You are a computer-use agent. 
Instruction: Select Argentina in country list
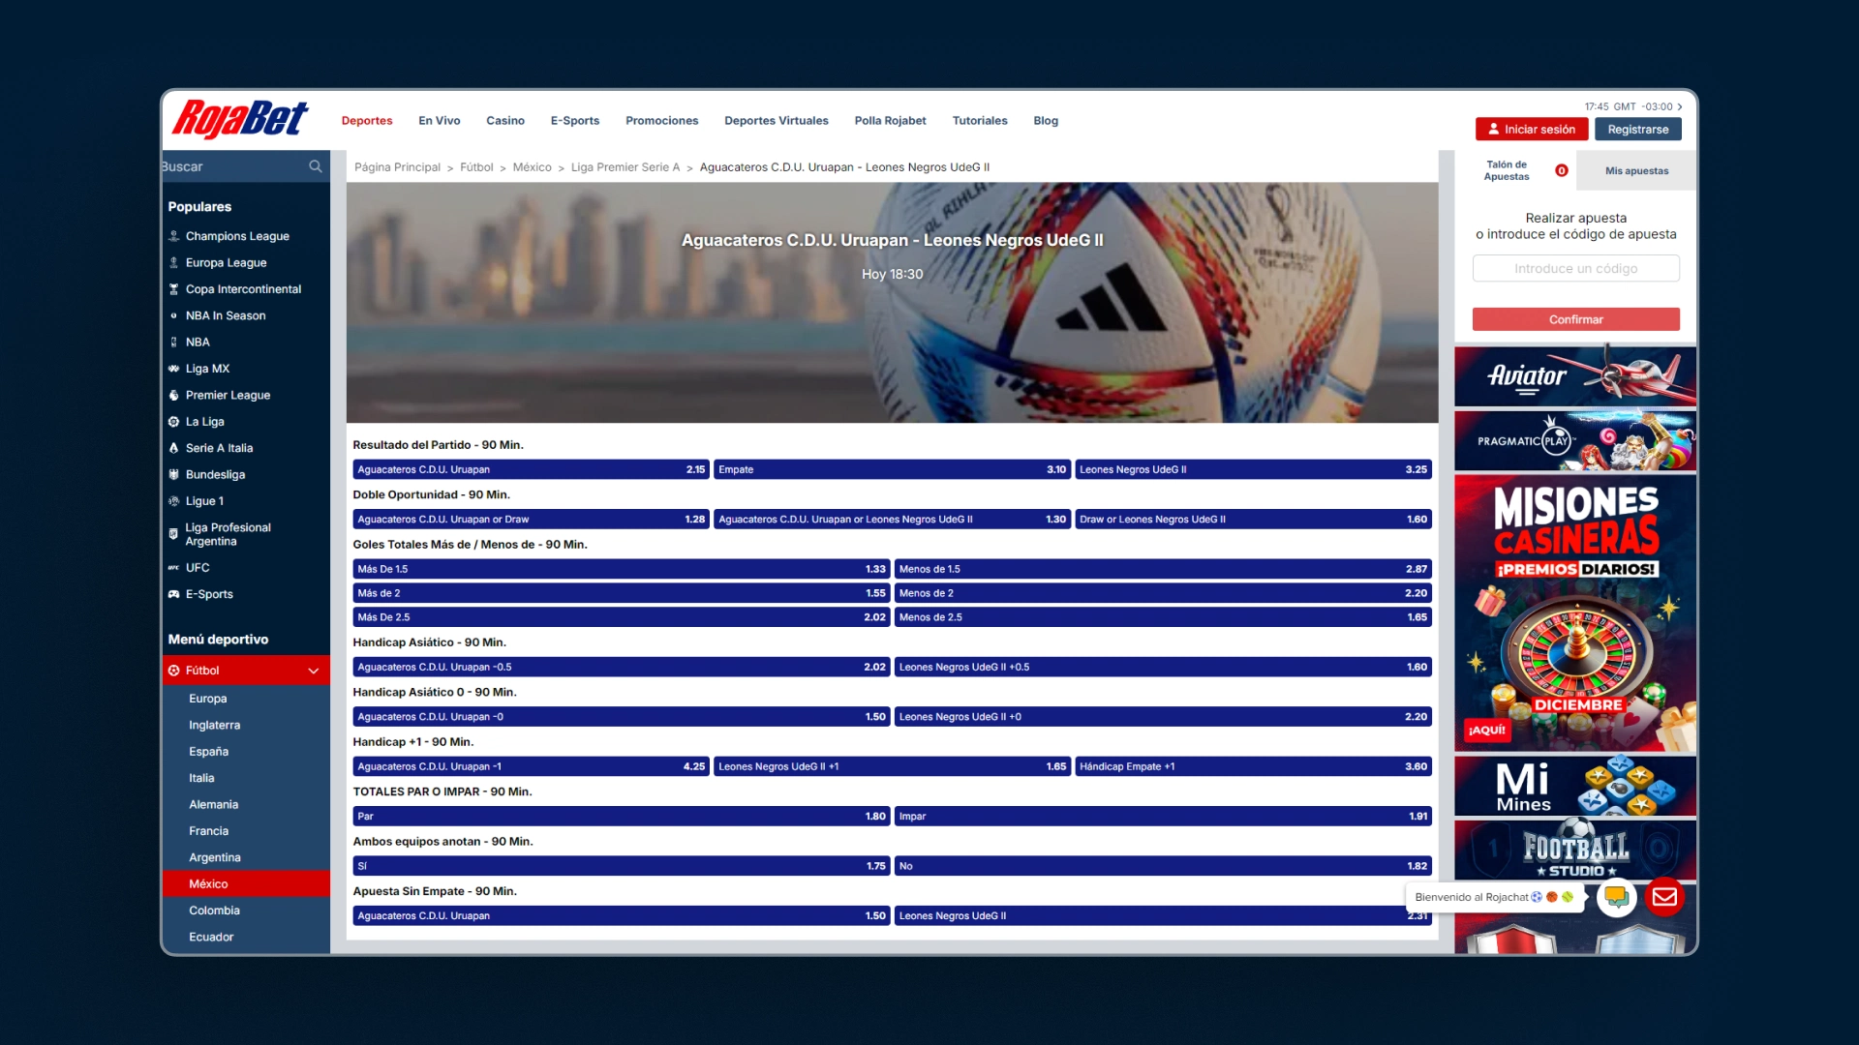coord(246,857)
